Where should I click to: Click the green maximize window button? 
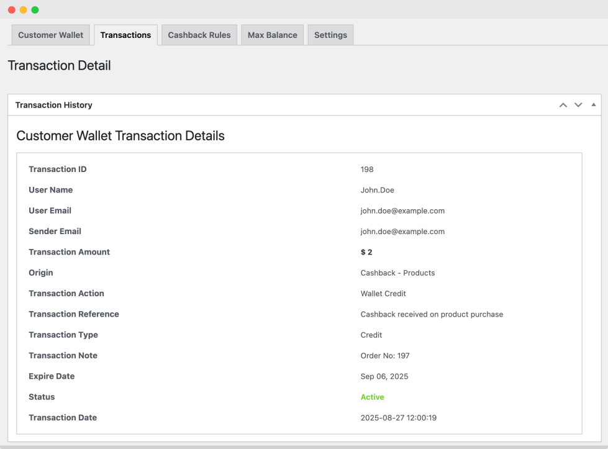[x=35, y=10]
